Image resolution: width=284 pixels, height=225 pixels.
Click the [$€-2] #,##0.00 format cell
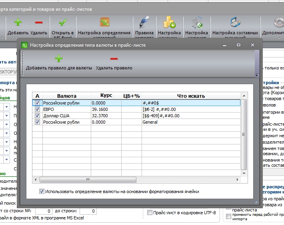(191, 109)
